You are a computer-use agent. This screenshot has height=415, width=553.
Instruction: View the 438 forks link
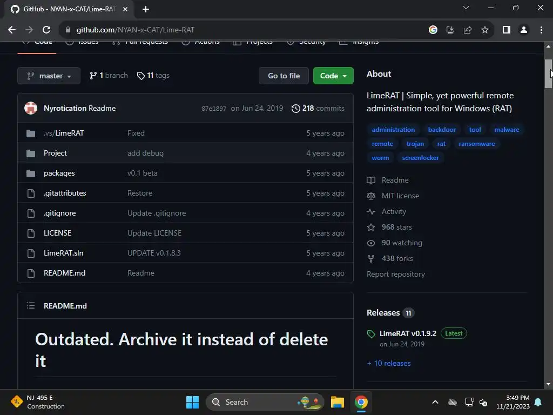click(390, 259)
